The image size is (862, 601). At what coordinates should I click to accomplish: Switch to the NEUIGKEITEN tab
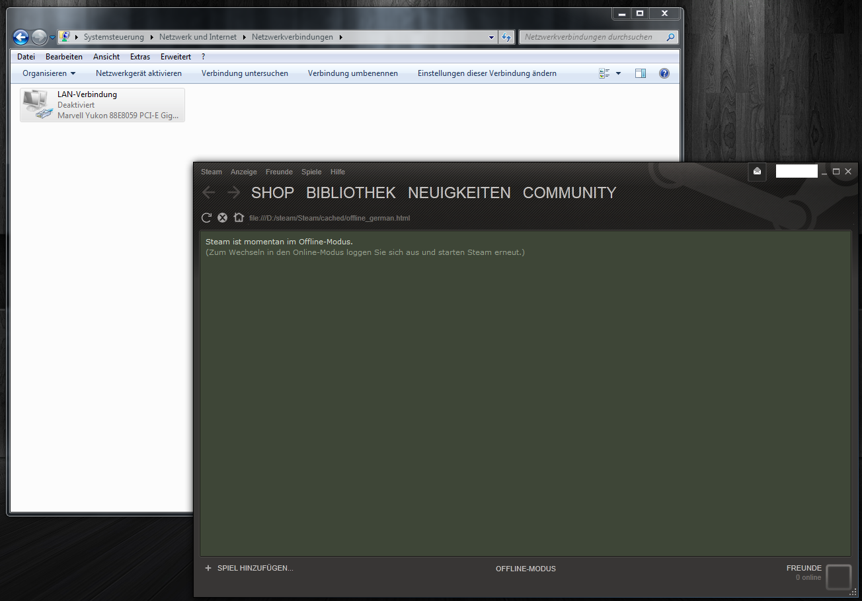(459, 193)
